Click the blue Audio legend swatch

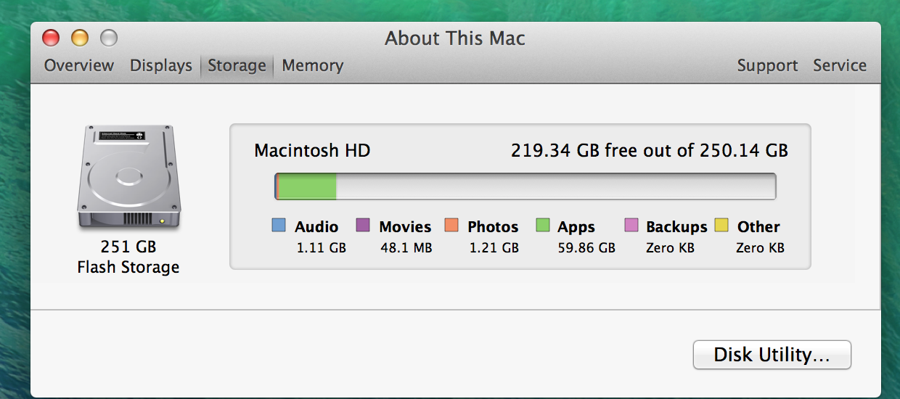pos(279,226)
